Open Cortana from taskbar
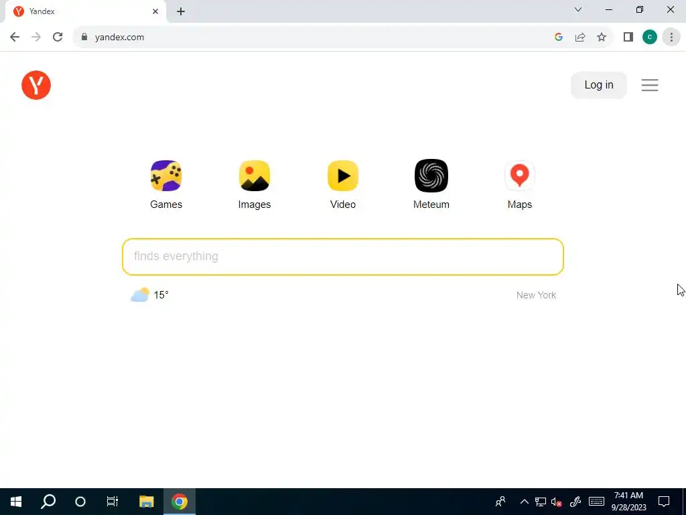 (80, 502)
